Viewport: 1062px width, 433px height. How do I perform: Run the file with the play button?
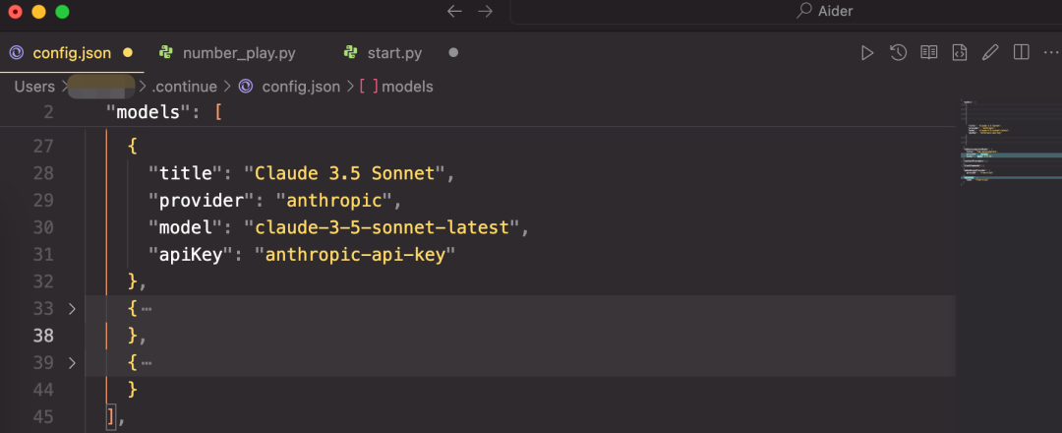coord(867,53)
